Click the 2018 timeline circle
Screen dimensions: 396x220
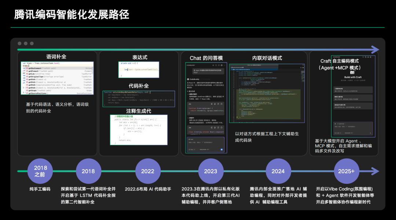tap(88, 171)
